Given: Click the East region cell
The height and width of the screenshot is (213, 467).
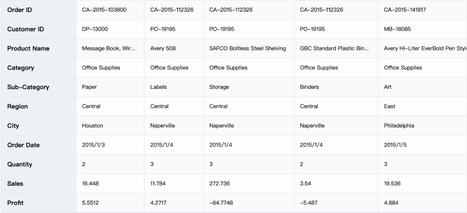Looking at the screenshot, I should [390, 106].
